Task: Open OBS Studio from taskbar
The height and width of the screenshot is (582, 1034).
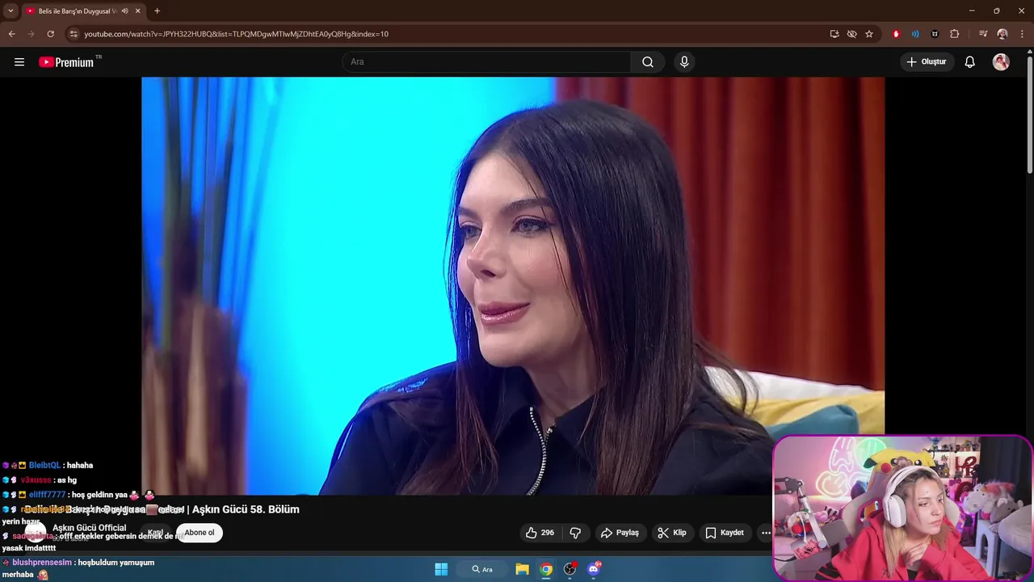Action: [x=570, y=569]
